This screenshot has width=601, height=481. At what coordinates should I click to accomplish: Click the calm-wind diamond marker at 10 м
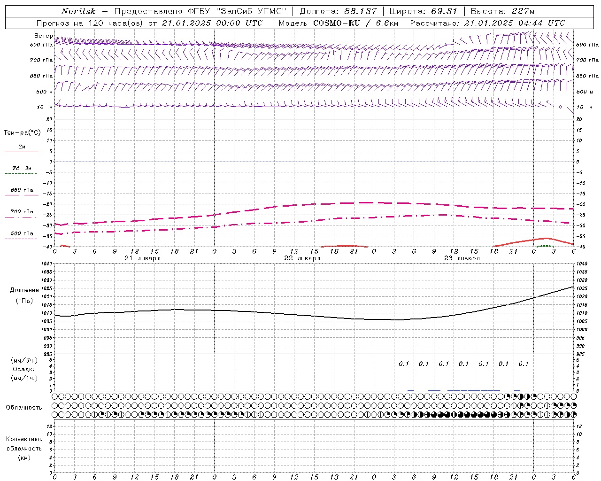click(560, 107)
